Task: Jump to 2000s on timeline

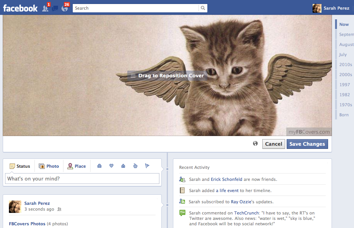Action: pos(345,75)
